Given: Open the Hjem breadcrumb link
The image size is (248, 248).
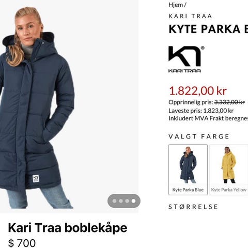Looking at the screenshot, I should coord(176,5).
